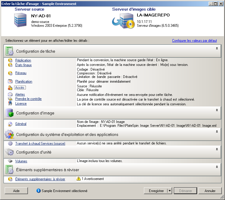Click the Aide button
Image resolution: width=225 pixels, height=200 pixels.
(x=16, y=191)
